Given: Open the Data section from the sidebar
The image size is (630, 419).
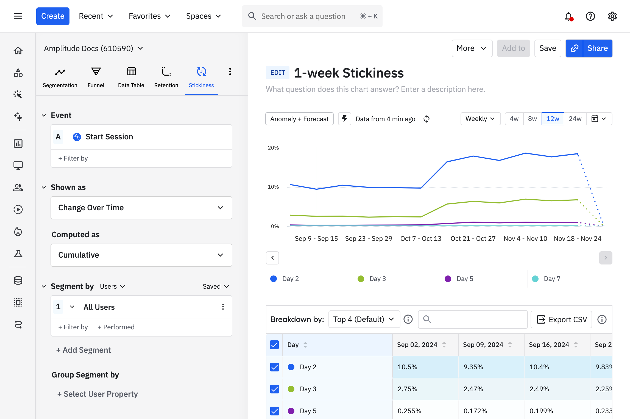Looking at the screenshot, I should [18, 280].
